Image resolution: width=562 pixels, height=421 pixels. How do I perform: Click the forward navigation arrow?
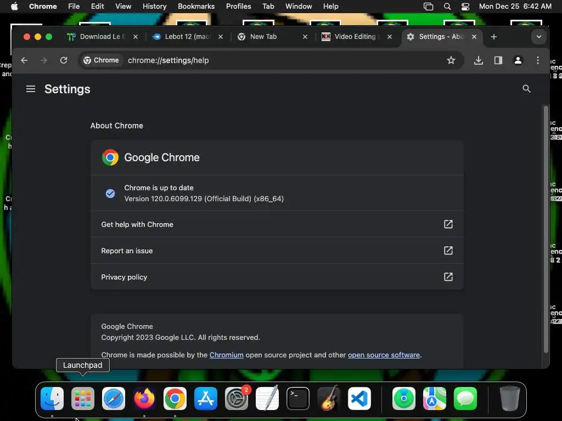44,60
